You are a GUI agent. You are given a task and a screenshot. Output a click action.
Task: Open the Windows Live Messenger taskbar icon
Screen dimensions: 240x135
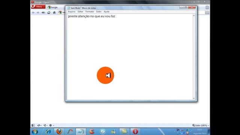click(x=114, y=132)
